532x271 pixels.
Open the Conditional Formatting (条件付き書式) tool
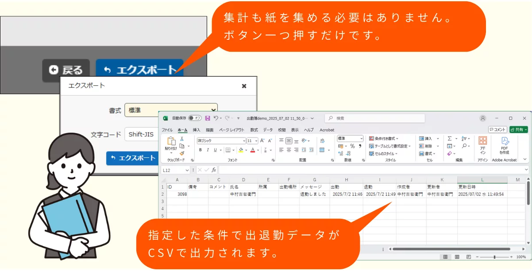384,139
